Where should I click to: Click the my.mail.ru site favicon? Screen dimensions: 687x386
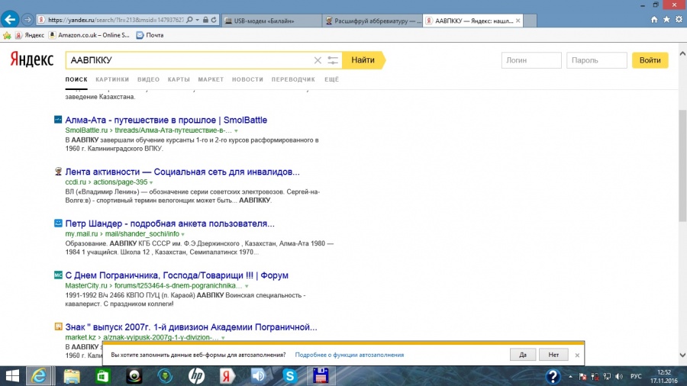(x=58, y=223)
